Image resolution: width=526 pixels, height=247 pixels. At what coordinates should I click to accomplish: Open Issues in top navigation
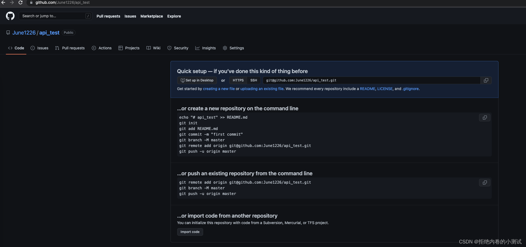point(130,16)
